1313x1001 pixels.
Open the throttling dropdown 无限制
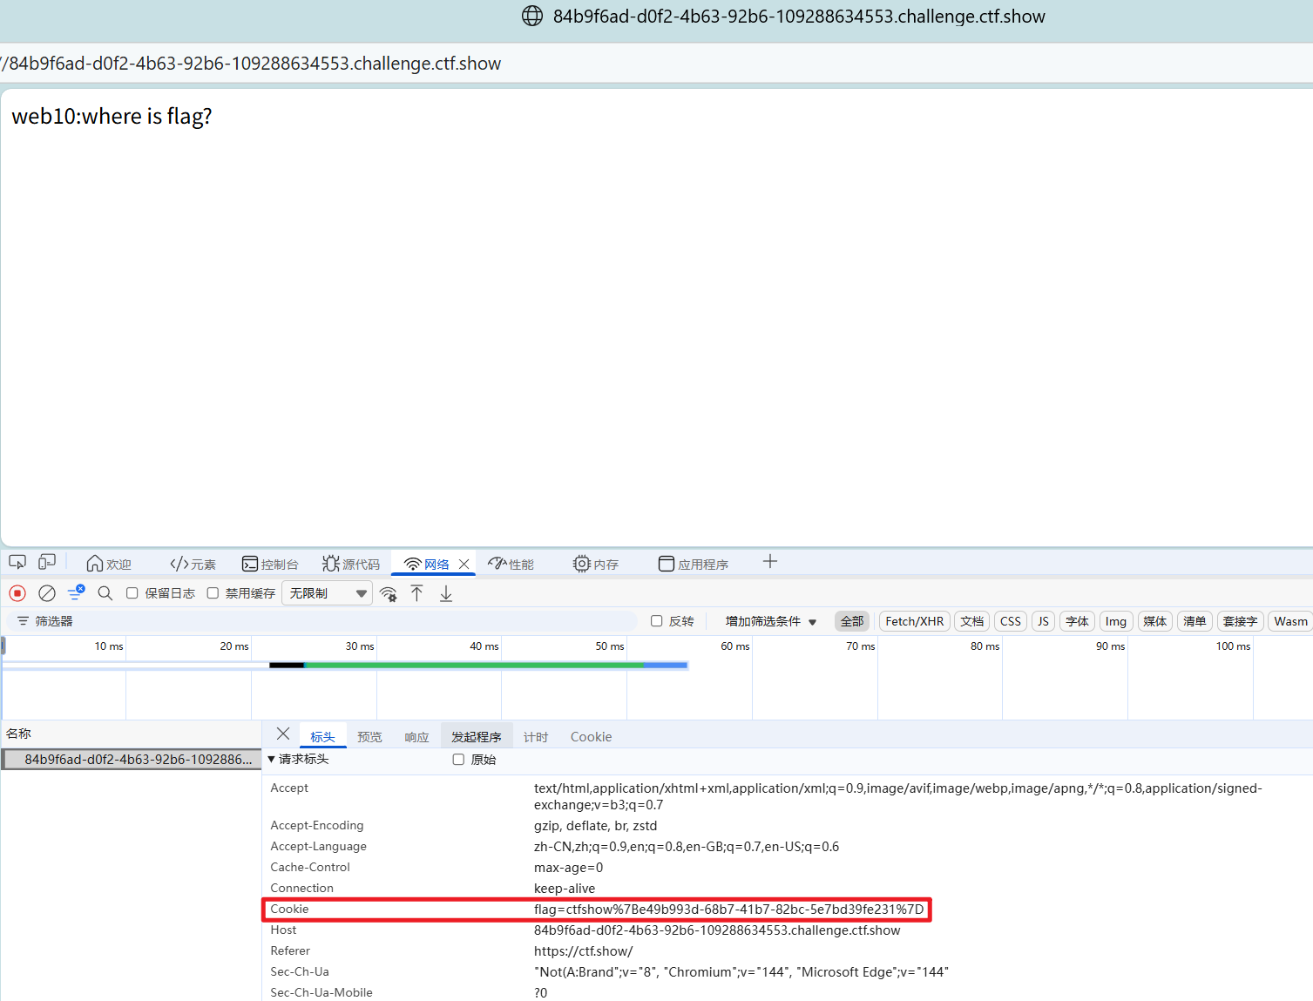tap(328, 593)
